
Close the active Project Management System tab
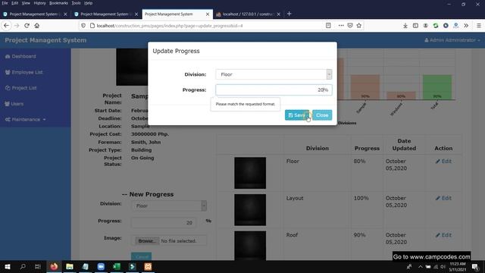tap(208, 14)
